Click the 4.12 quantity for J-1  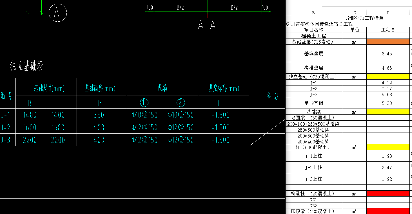pos(388,83)
